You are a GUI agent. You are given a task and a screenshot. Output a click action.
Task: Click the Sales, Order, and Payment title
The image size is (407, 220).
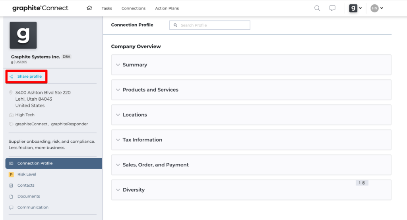pyautogui.click(x=156, y=165)
